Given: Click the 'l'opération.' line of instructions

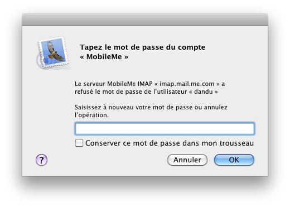Looking at the screenshot, I should [x=91, y=115].
